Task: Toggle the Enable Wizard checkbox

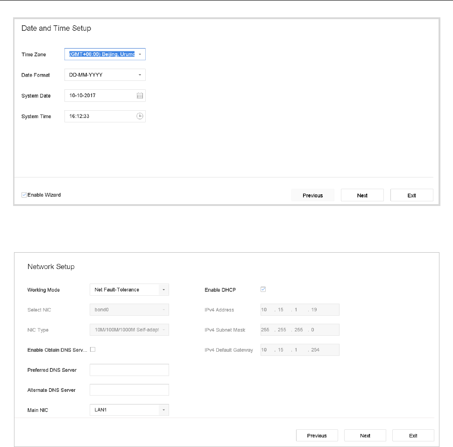Action: coord(24,195)
